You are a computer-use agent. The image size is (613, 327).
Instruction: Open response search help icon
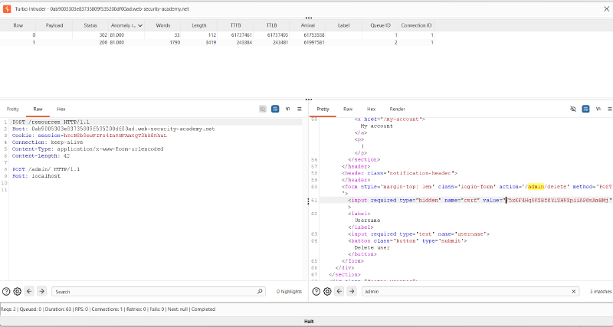click(316, 292)
